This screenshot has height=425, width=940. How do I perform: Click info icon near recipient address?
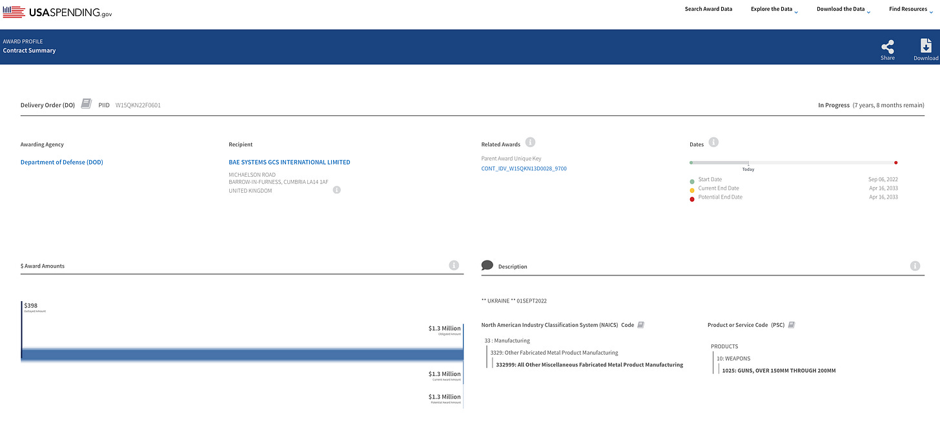point(336,190)
